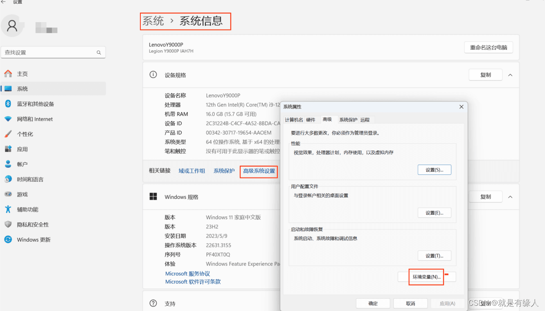Open 高级系统设置 link
545x311 pixels.
(259, 171)
